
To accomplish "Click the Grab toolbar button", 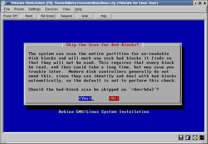I will point(85,16).
